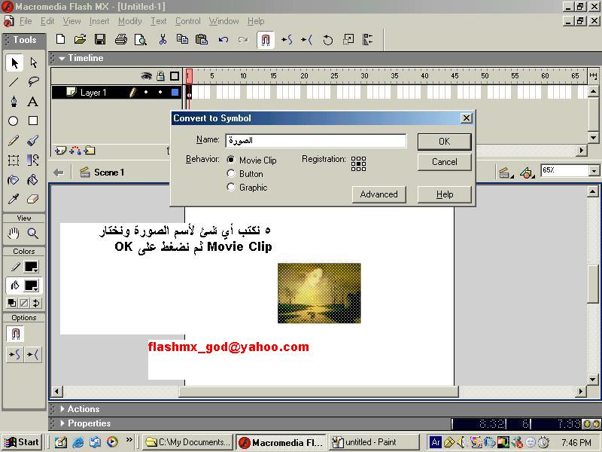Click Help button in Convert to Symbol
This screenshot has height=452, width=602.
tap(444, 194)
